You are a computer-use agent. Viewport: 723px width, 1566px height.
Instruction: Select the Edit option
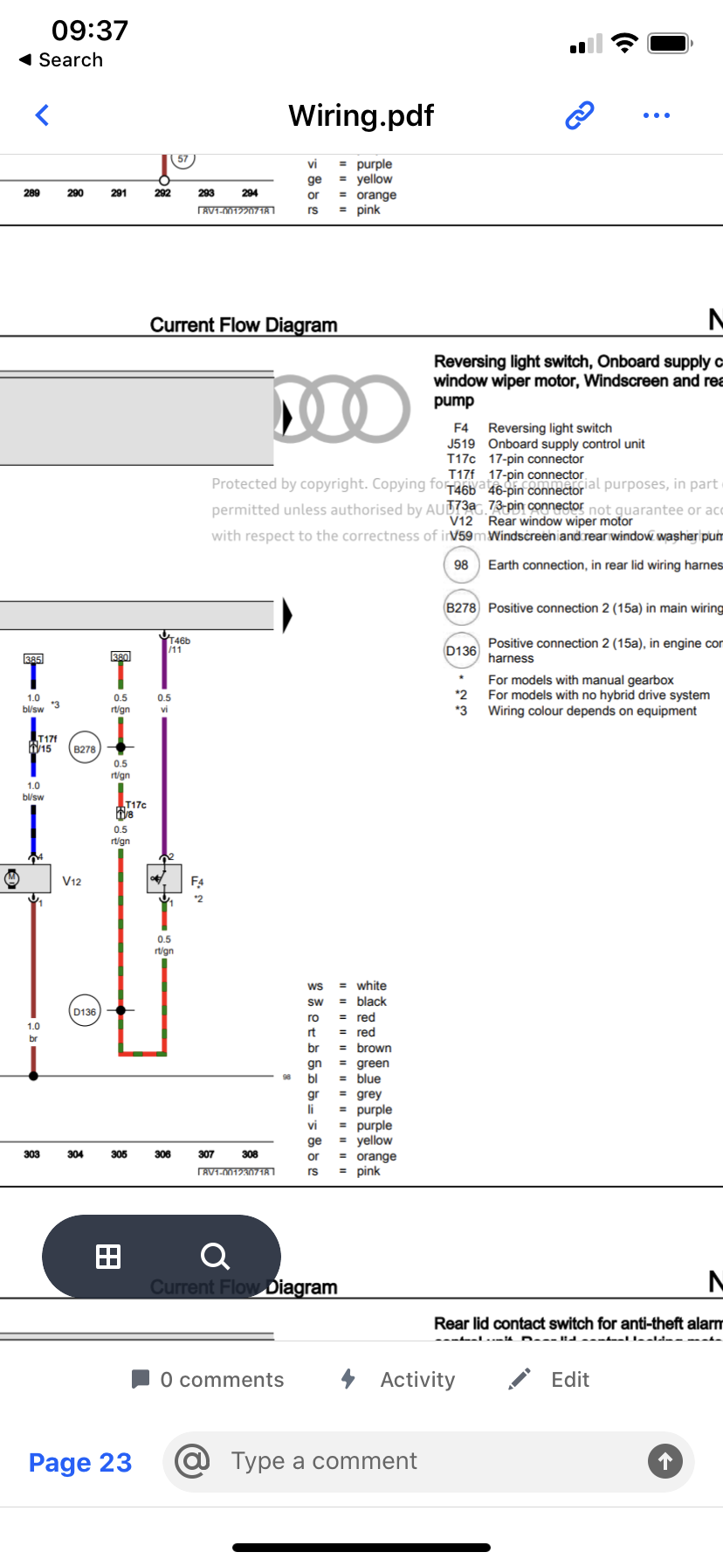(x=549, y=1379)
